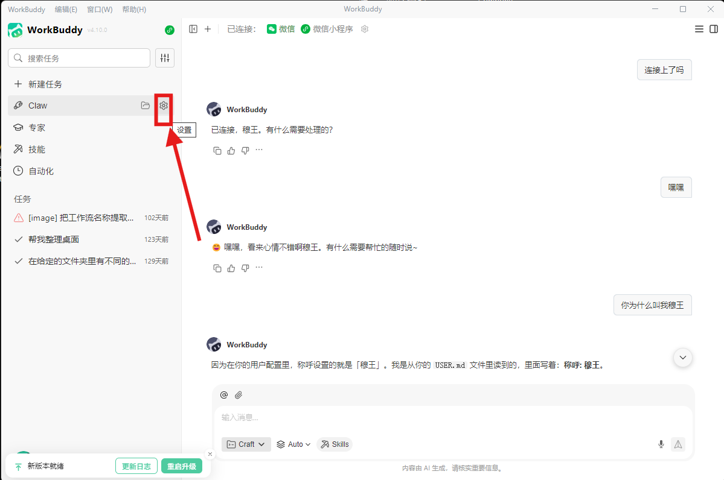Click the 123天前 timestamp

(x=156, y=239)
